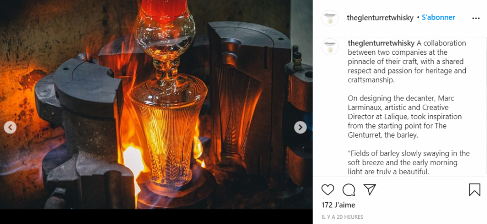Open comments with the speech bubble icon

coord(349,190)
